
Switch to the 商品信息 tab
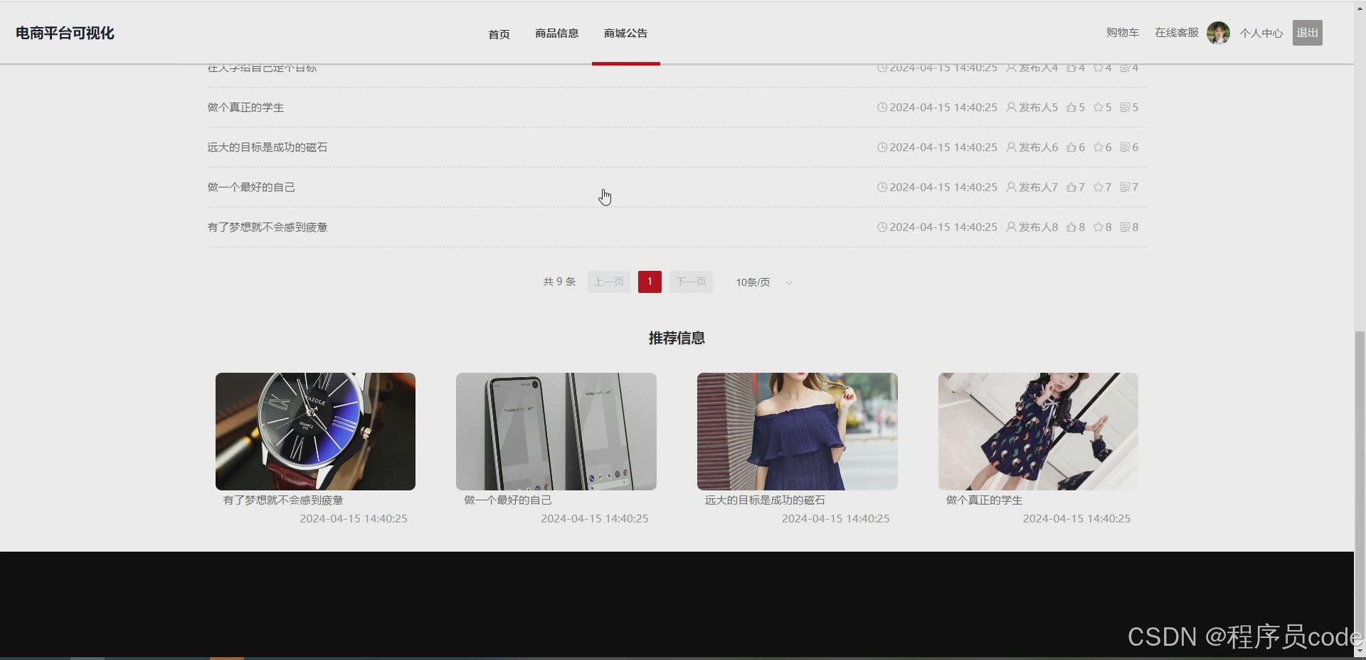click(556, 33)
